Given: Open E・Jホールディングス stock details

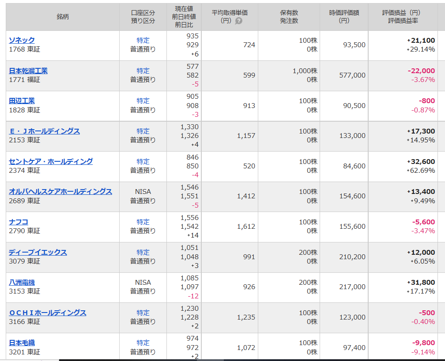Looking at the screenshot, I should click(44, 131).
